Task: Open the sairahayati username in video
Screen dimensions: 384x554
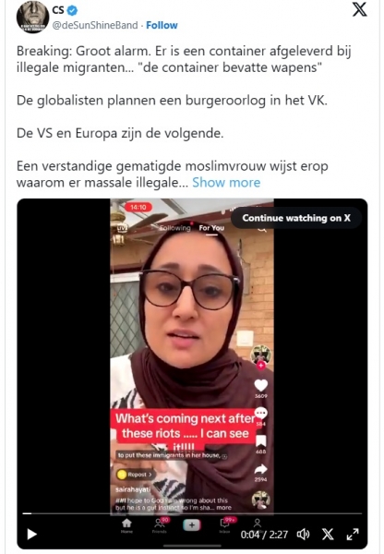Action: [133, 489]
